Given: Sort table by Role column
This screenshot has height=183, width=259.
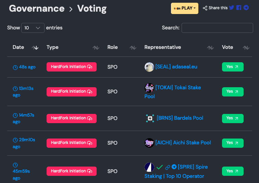Looking at the screenshot, I should [133, 48].
